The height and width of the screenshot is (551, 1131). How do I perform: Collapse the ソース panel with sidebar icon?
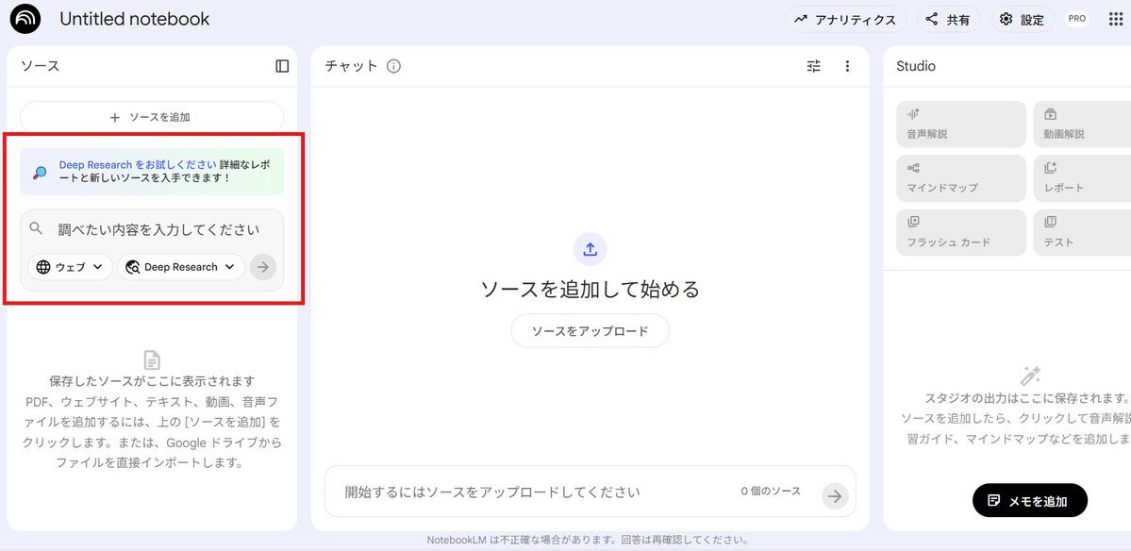tap(282, 66)
